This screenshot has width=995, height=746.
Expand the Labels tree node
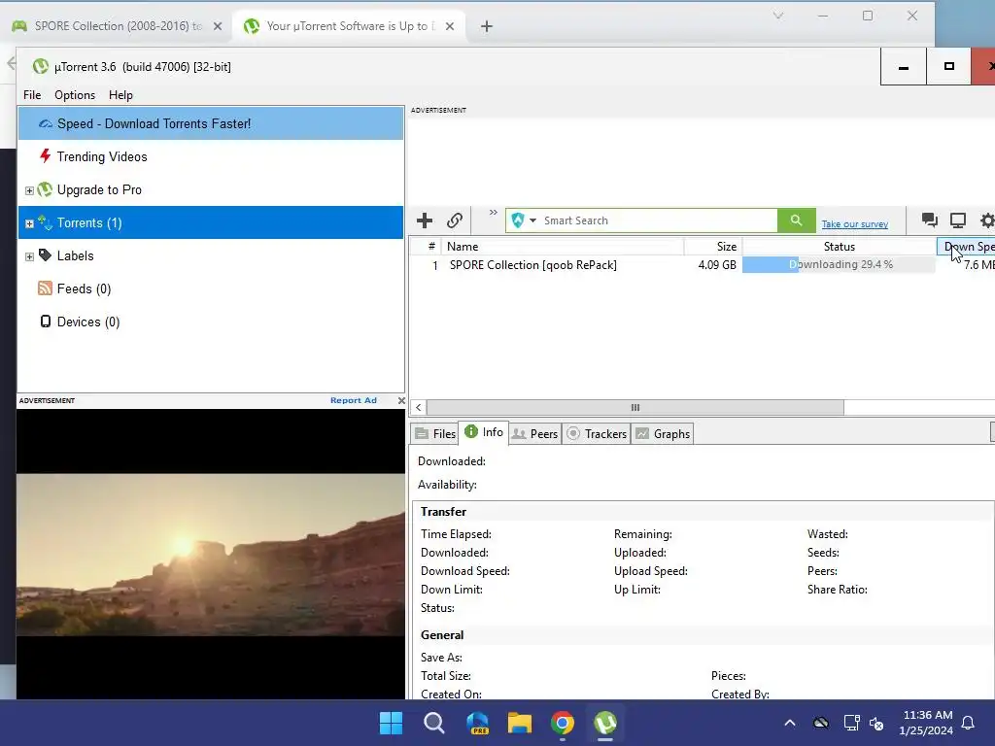click(x=29, y=256)
